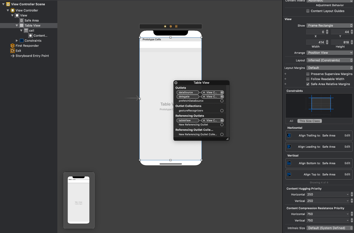Select the Safe Area icon in outline
354x233 pixels.
tap(22, 20)
